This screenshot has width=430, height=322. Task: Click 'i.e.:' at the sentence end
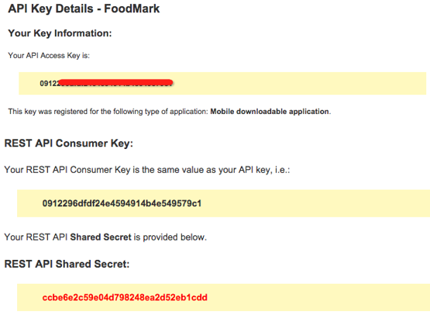[283, 170]
